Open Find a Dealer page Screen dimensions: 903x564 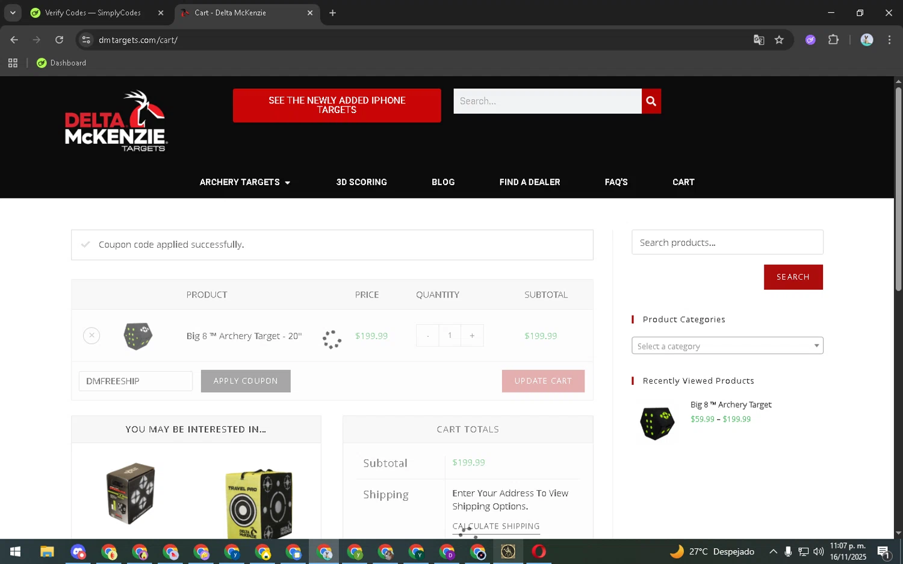tap(530, 182)
